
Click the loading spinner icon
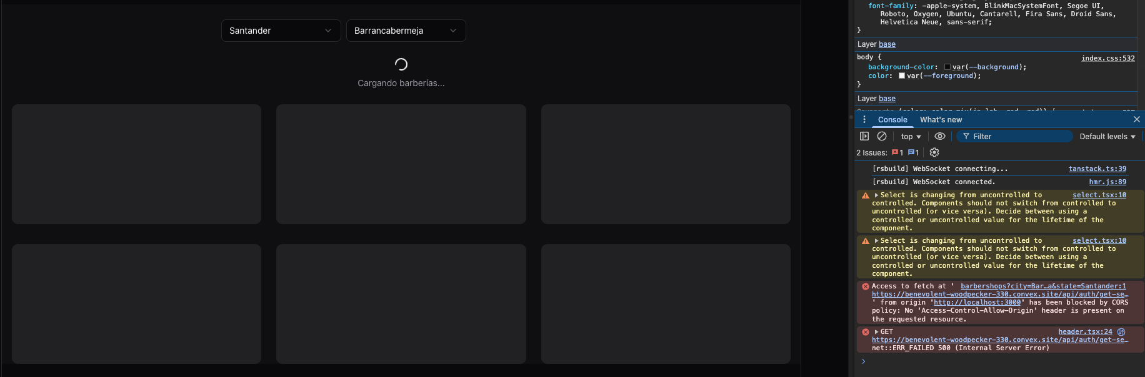pyautogui.click(x=401, y=64)
